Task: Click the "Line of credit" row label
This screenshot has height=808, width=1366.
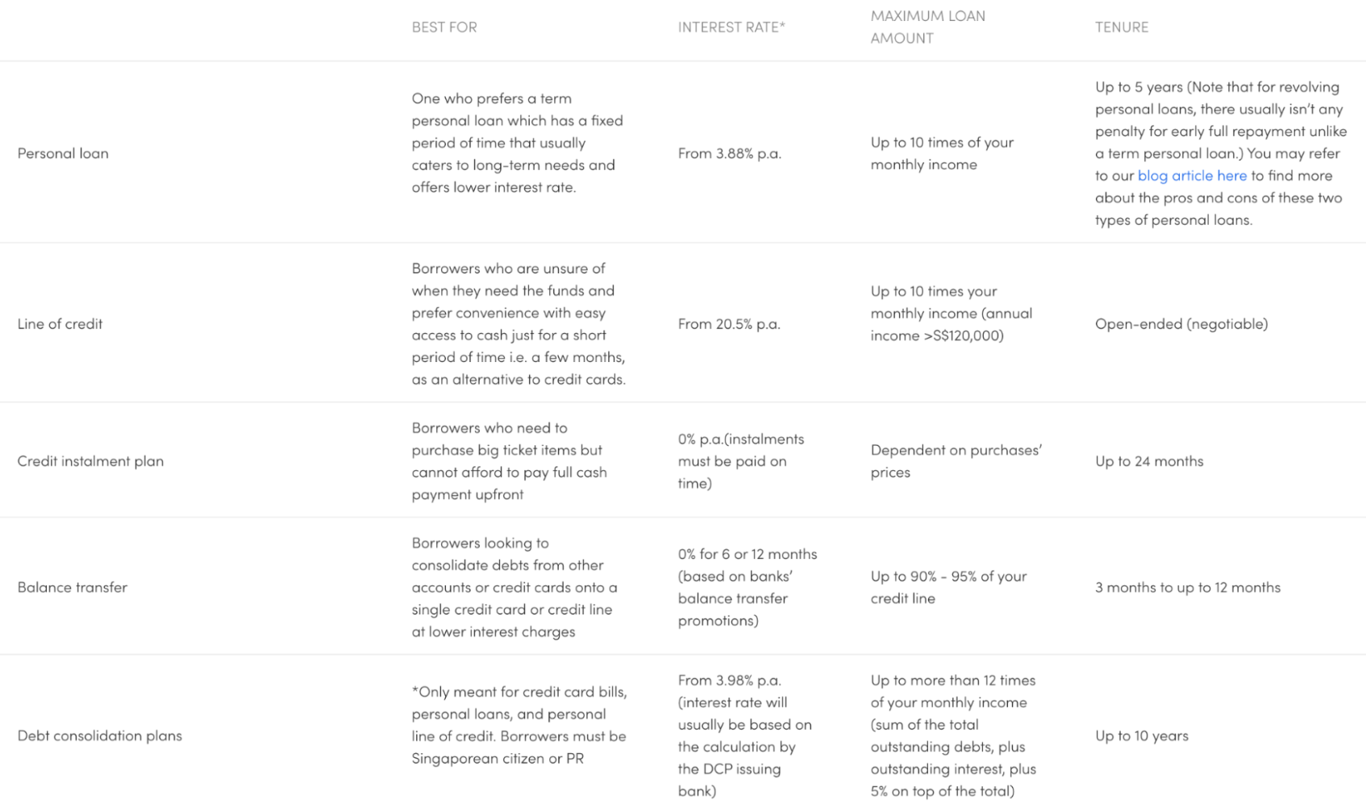Action: coord(60,324)
